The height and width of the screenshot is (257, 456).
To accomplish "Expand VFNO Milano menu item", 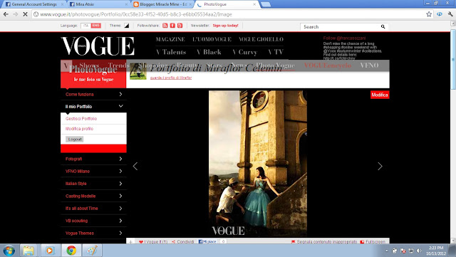I will click(93, 172).
